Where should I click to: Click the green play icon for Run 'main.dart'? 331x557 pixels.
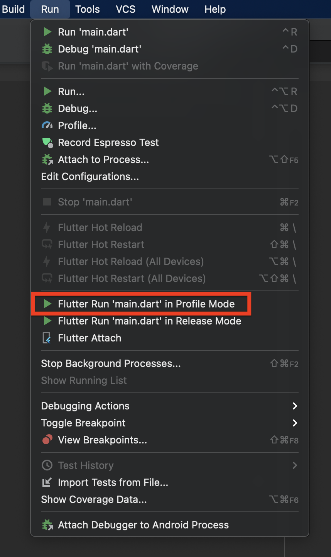coord(47,32)
